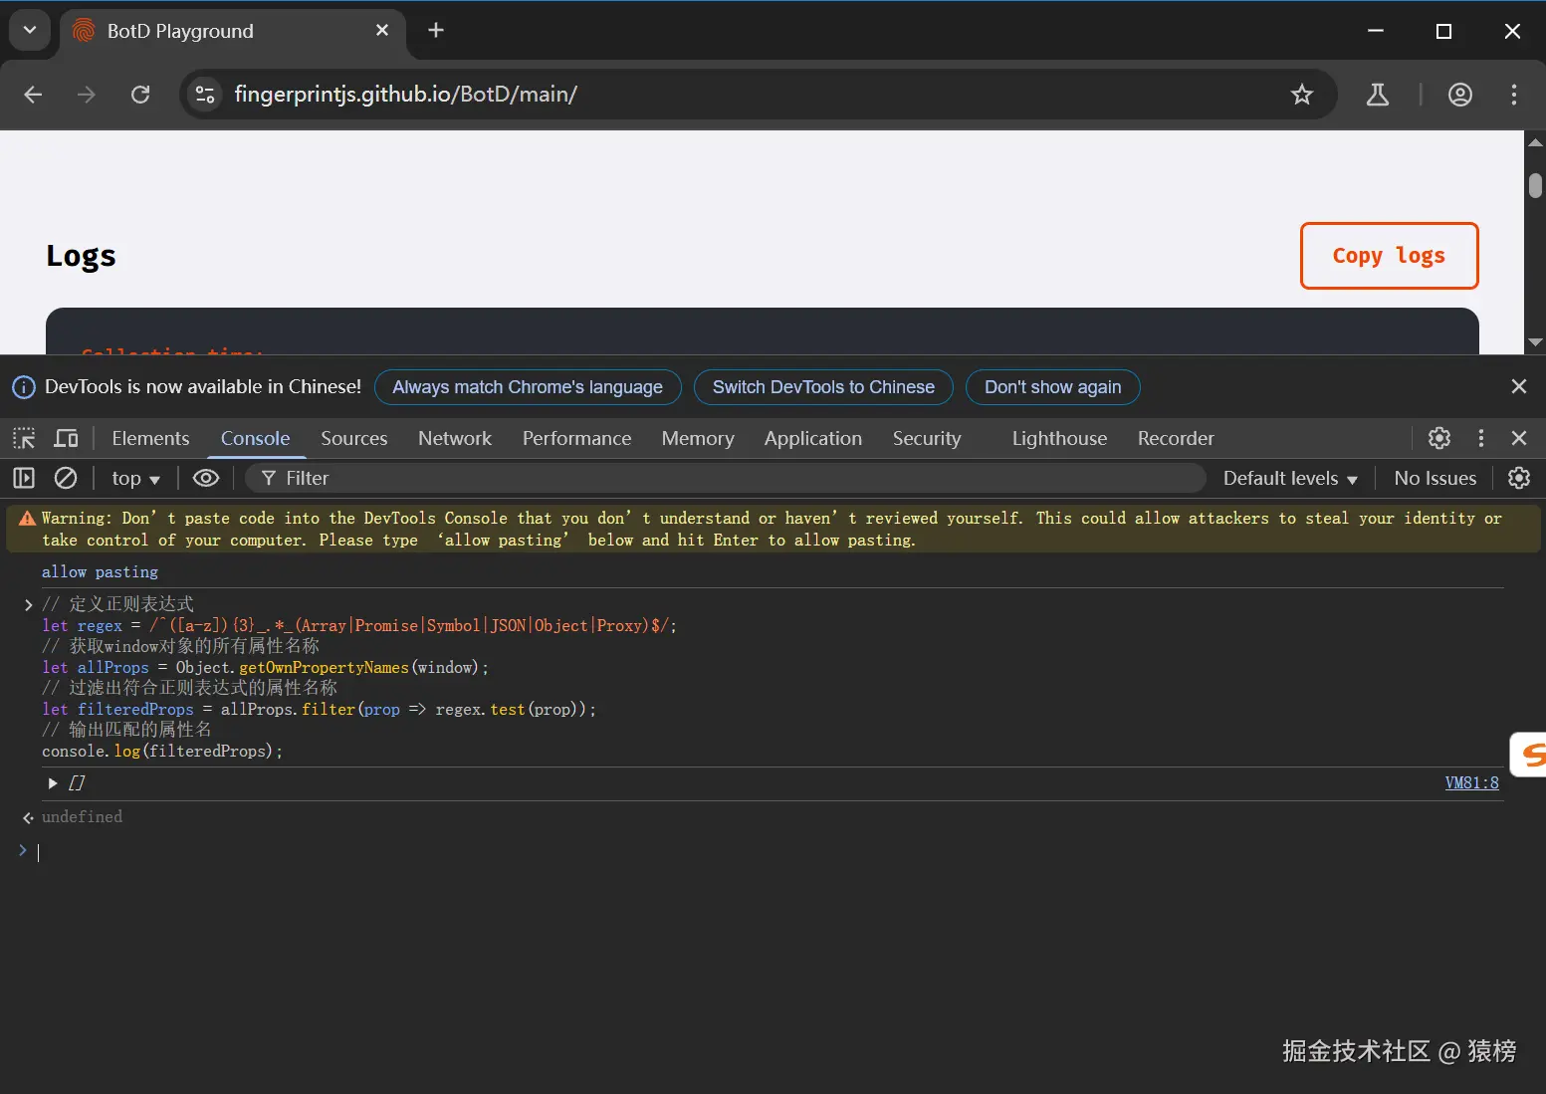Click the page vertical scrollbar thumb
1546x1094 pixels.
tap(1535, 185)
